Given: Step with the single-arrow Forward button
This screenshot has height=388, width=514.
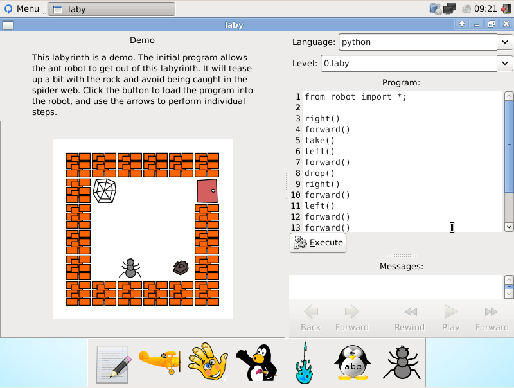Looking at the screenshot, I should pyautogui.click(x=351, y=318).
